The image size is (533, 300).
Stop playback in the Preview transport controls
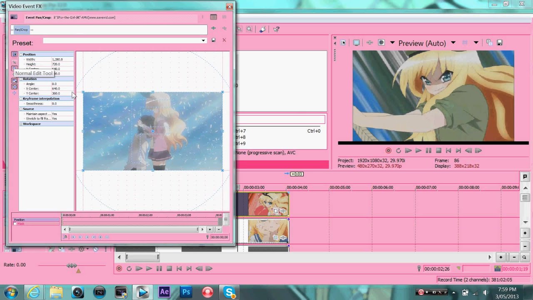tap(438, 150)
